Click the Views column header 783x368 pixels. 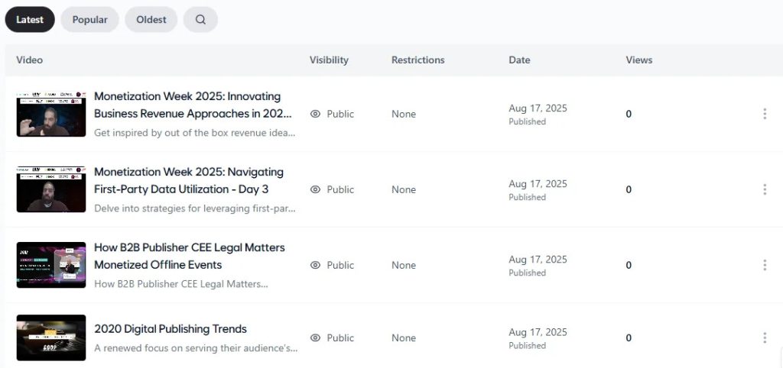638,60
